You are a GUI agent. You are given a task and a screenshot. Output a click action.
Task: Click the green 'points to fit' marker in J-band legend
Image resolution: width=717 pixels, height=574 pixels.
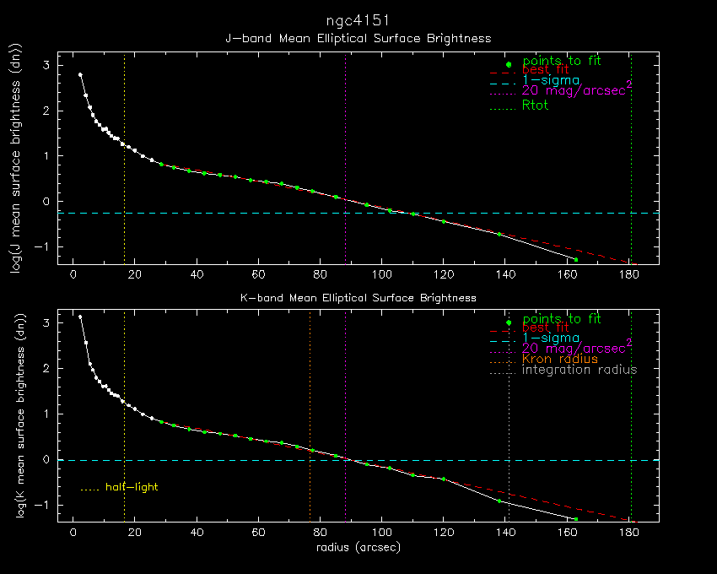point(509,64)
